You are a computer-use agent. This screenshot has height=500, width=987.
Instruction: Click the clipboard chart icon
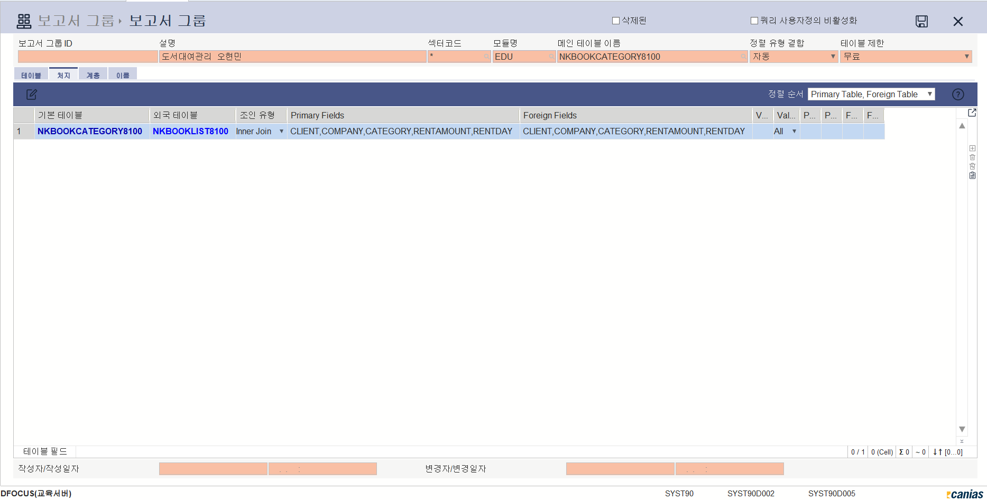tap(972, 175)
